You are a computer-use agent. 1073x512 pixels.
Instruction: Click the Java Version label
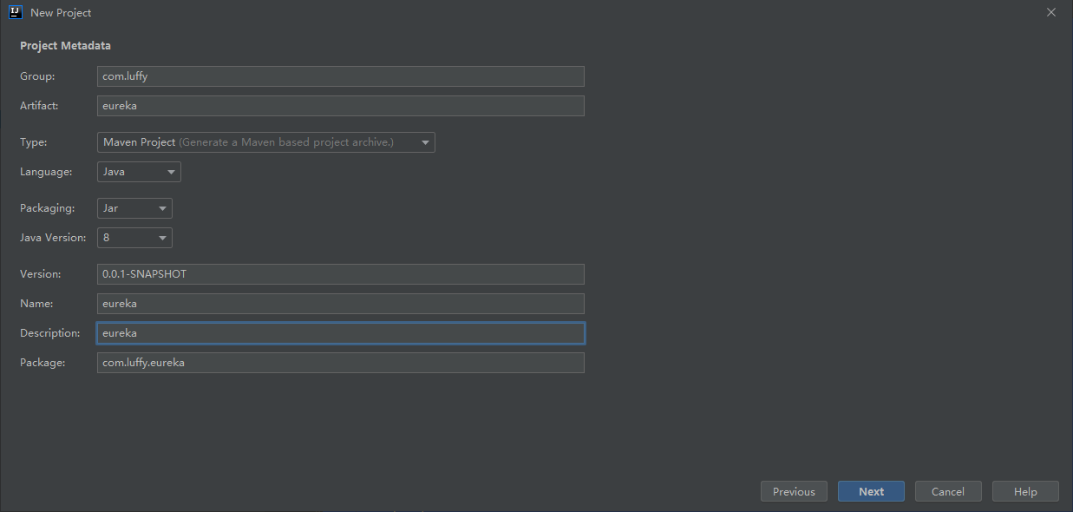[53, 238]
